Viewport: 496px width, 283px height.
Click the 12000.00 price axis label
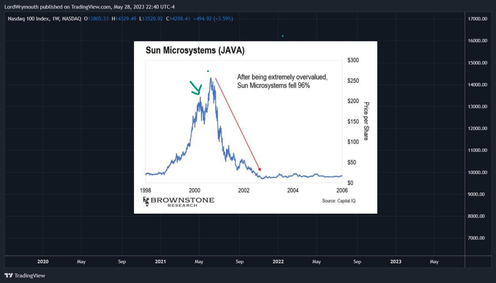[x=478, y=128]
